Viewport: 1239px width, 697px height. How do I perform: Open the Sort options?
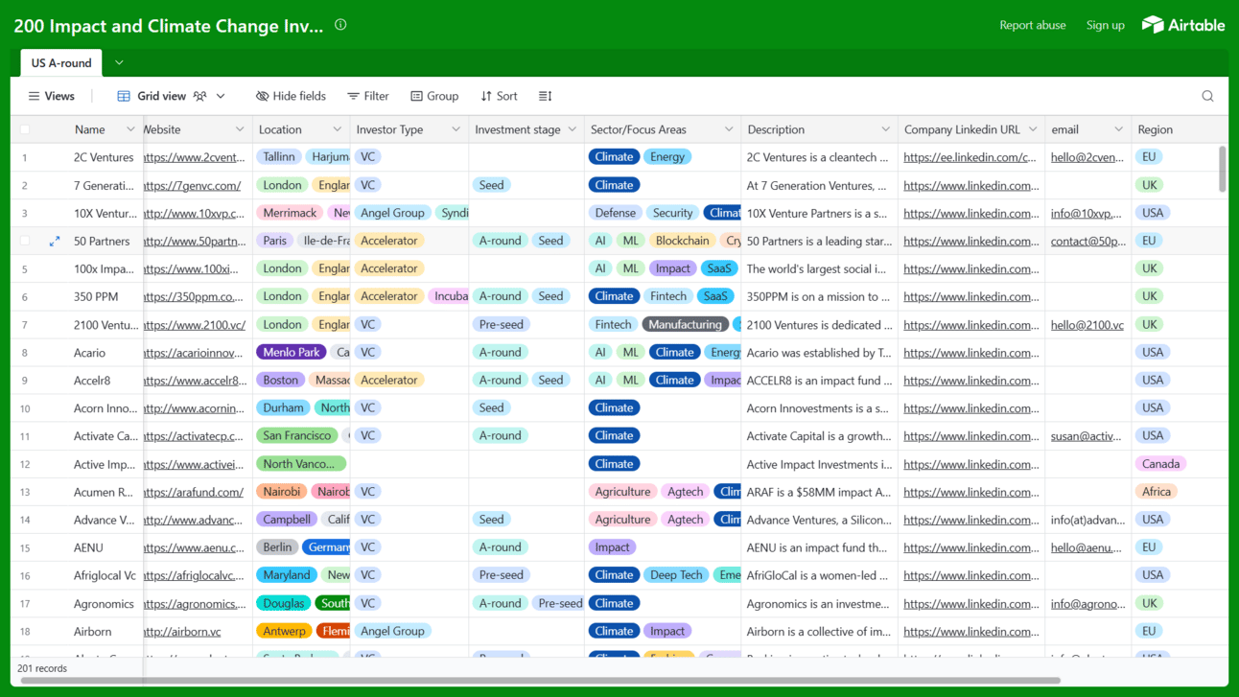(499, 96)
